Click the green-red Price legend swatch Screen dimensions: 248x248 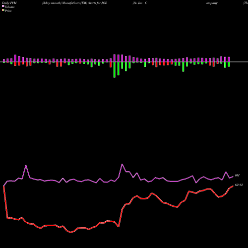tap(3, 10)
